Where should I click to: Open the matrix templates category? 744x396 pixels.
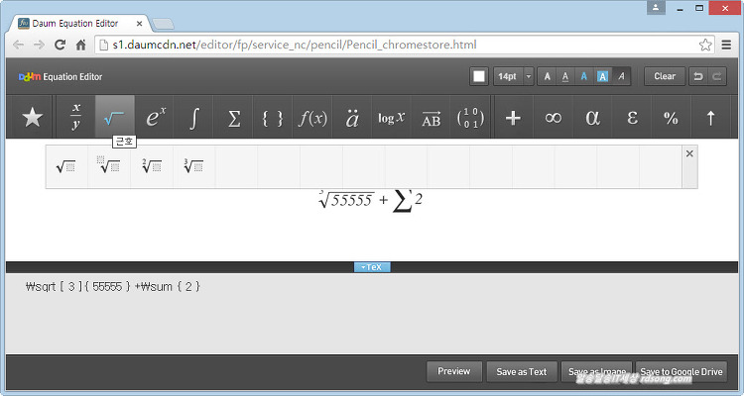(470, 118)
